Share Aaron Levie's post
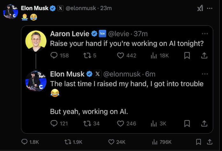 tap(204, 56)
